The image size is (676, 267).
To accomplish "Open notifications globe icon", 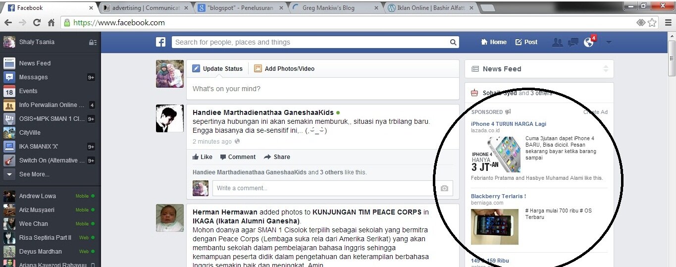I will coord(588,42).
